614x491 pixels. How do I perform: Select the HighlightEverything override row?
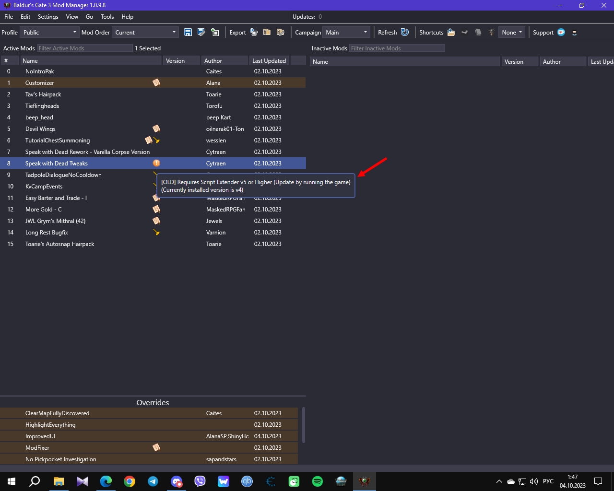click(149, 424)
